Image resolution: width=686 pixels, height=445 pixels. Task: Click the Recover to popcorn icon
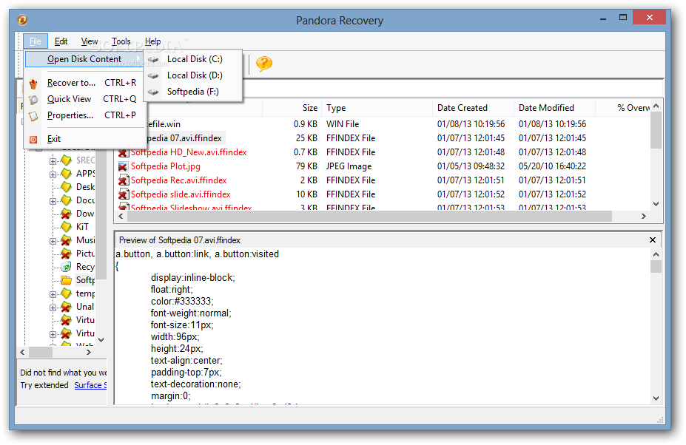[33, 84]
